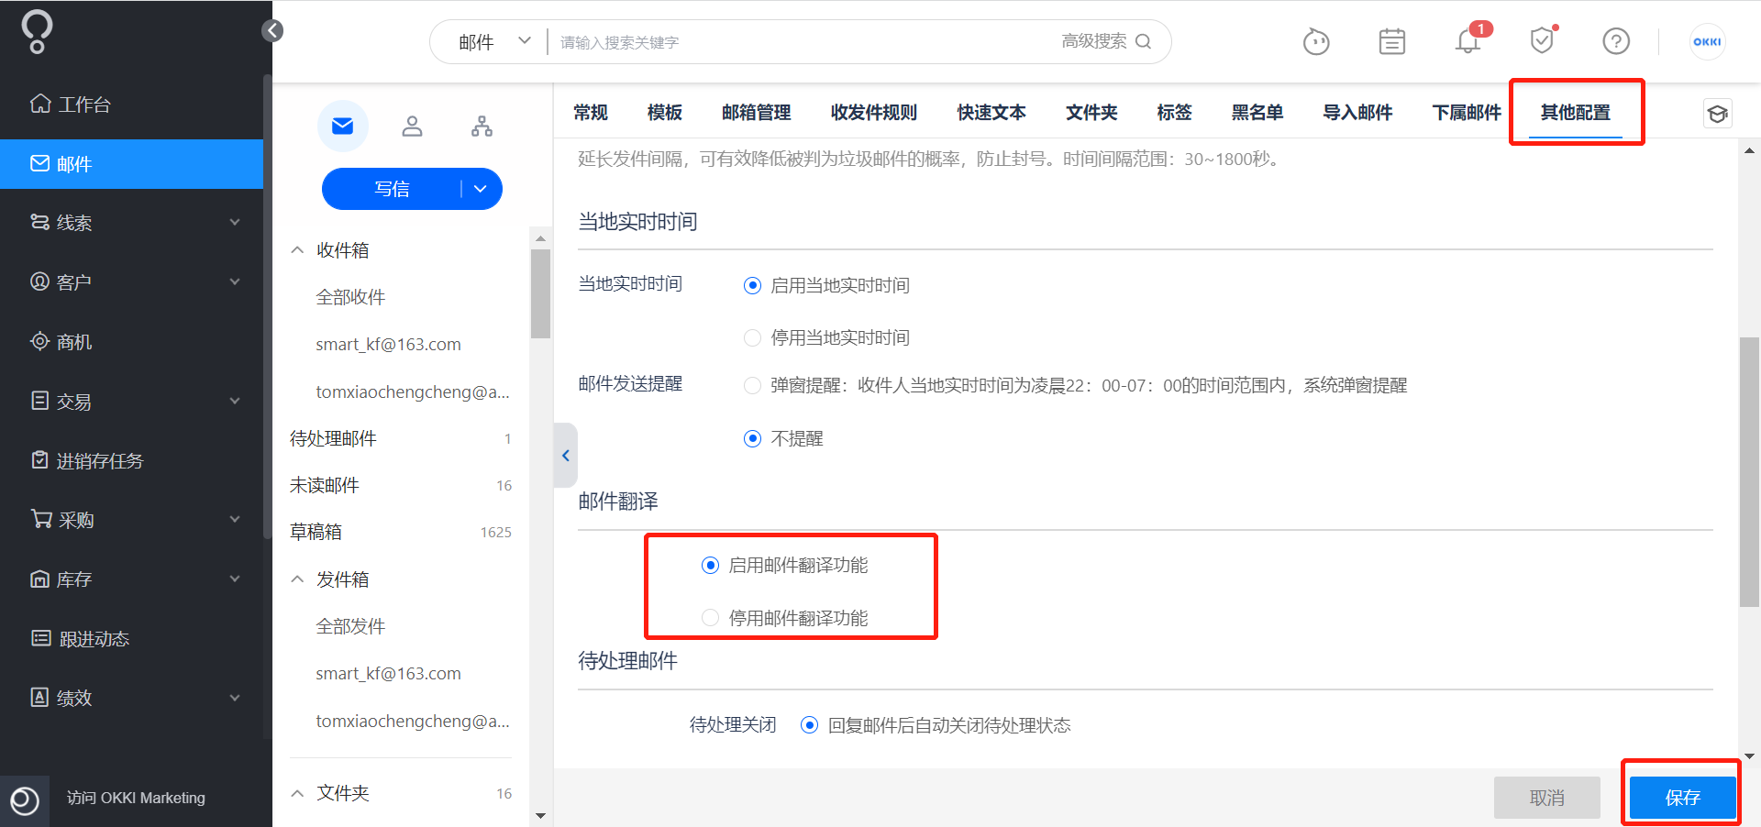
Task: Click the OKKI user avatar
Action: click(1707, 41)
